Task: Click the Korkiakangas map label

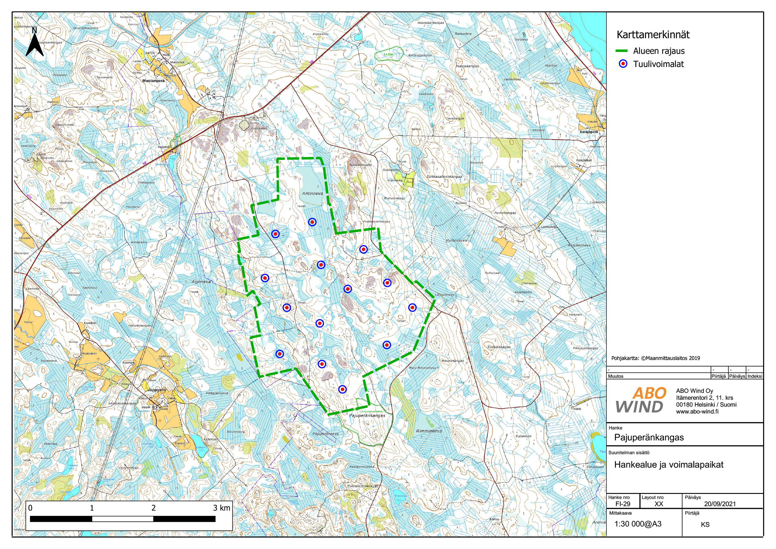Action: 499,347
